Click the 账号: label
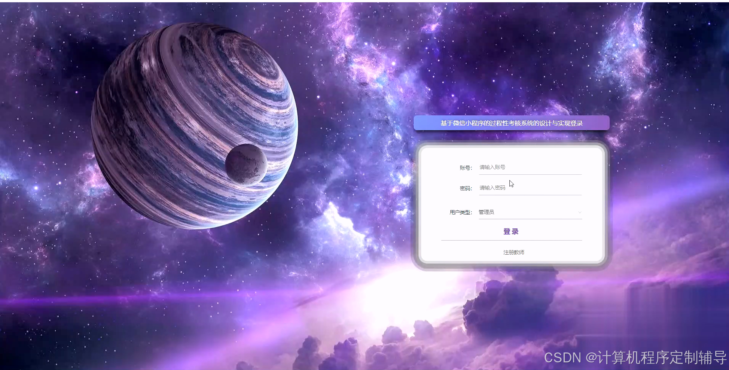729x370 pixels. pos(466,168)
